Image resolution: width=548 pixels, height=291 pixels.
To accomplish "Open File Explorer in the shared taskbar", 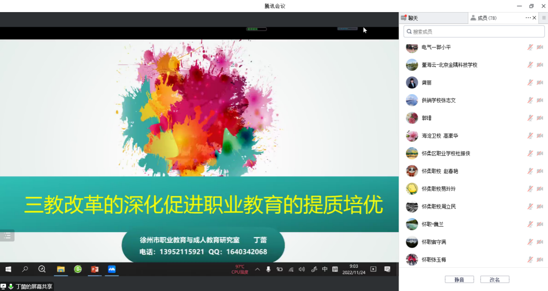I will pyautogui.click(x=61, y=269).
